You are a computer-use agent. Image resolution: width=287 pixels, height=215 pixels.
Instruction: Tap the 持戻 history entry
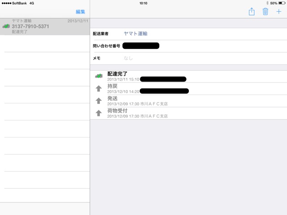click(x=188, y=89)
